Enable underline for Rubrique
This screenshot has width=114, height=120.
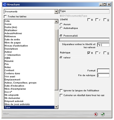tap(105, 53)
